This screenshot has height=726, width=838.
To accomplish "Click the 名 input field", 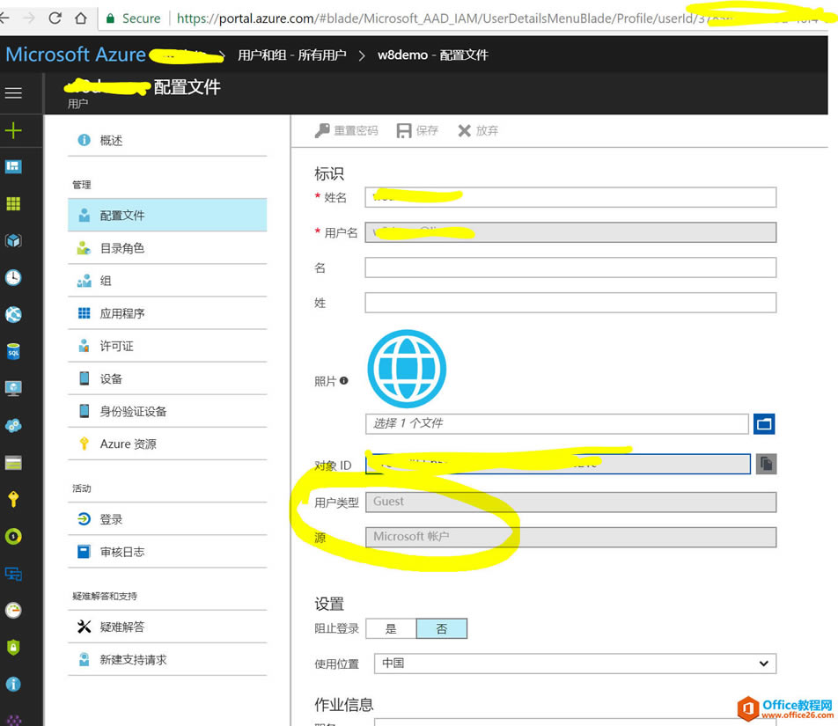I will [x=570, y=268].
